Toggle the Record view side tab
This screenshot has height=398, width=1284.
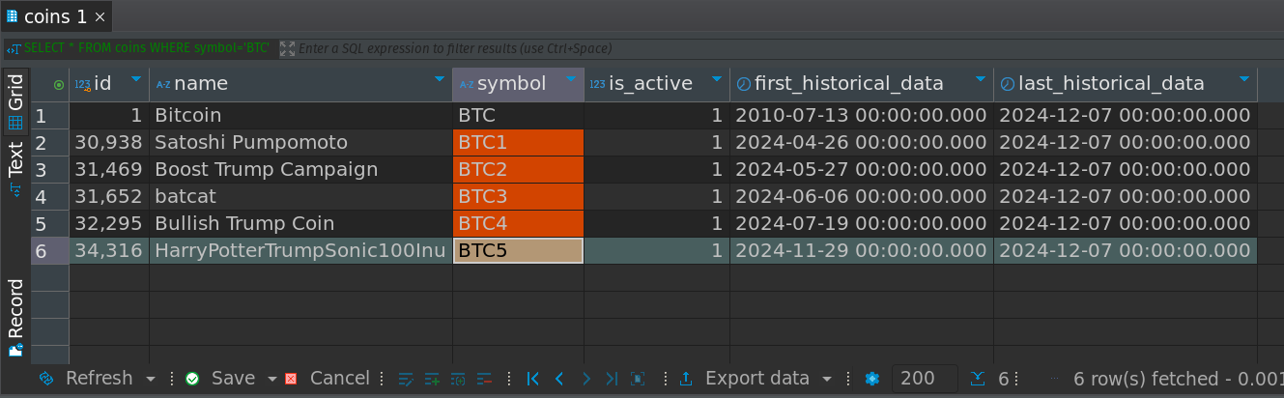[15, 318]
